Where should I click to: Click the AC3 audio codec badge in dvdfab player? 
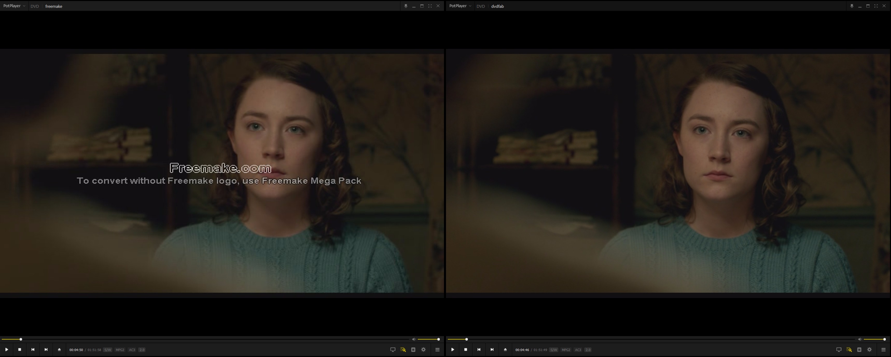click(x=578, y=350)
